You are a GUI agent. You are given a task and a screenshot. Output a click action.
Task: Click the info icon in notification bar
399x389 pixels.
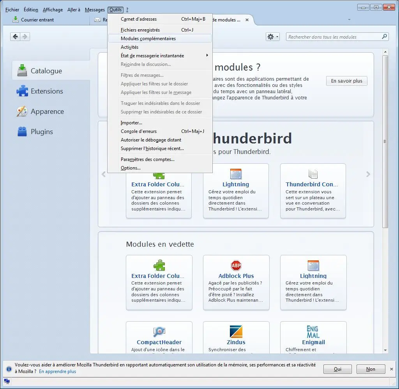click(9, 369)
